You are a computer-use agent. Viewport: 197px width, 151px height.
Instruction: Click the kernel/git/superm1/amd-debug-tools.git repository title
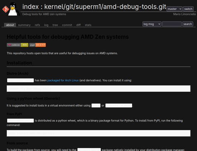pyautogui.click(x=105, y=7)
